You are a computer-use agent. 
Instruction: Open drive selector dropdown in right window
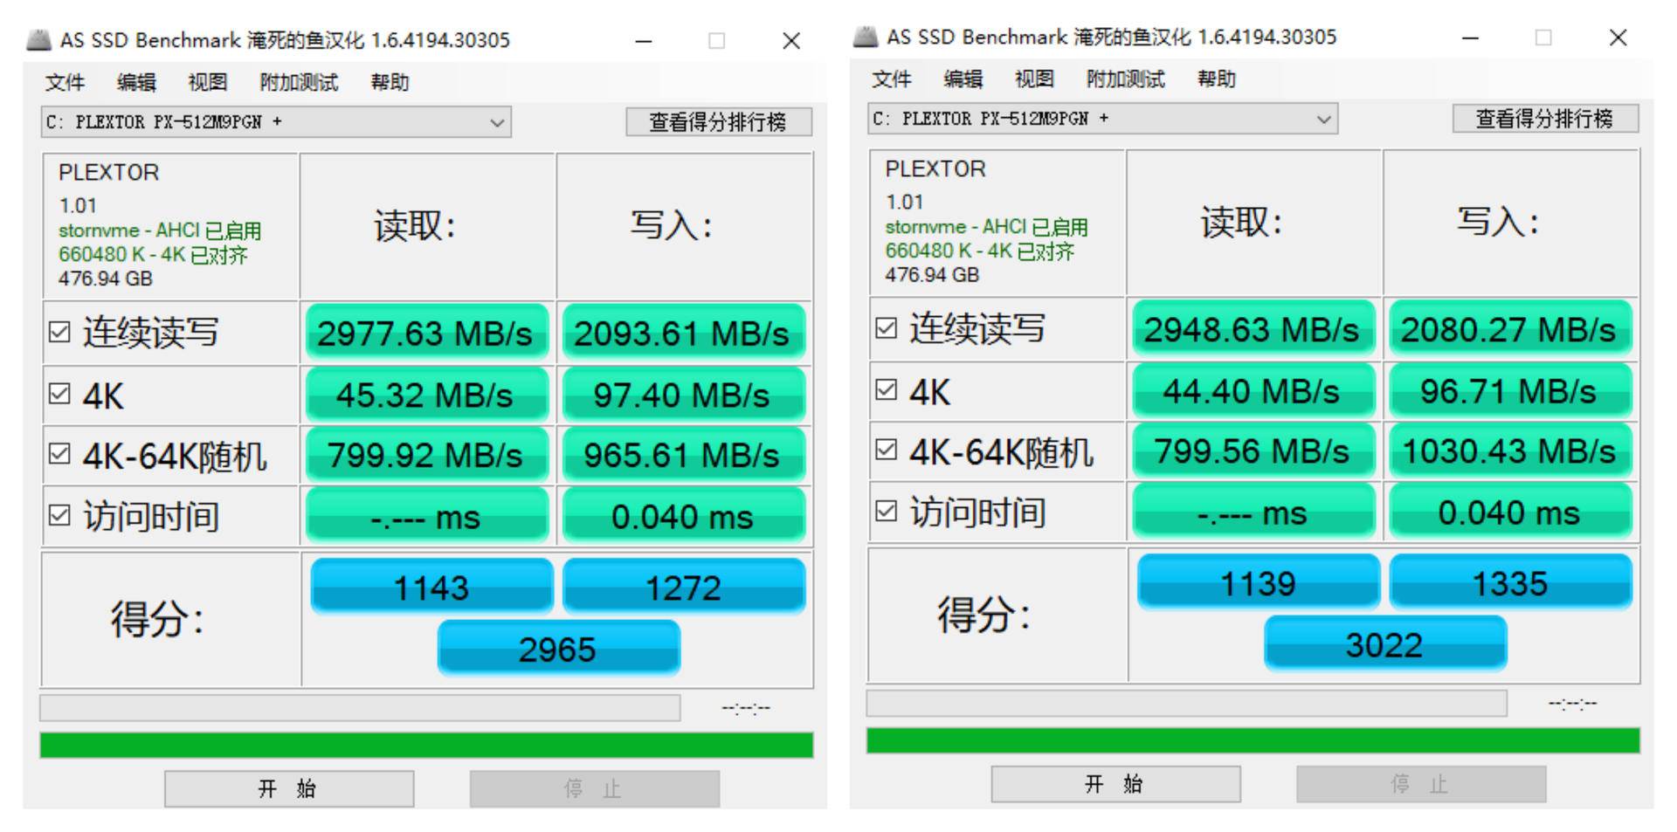(1102, 119)
